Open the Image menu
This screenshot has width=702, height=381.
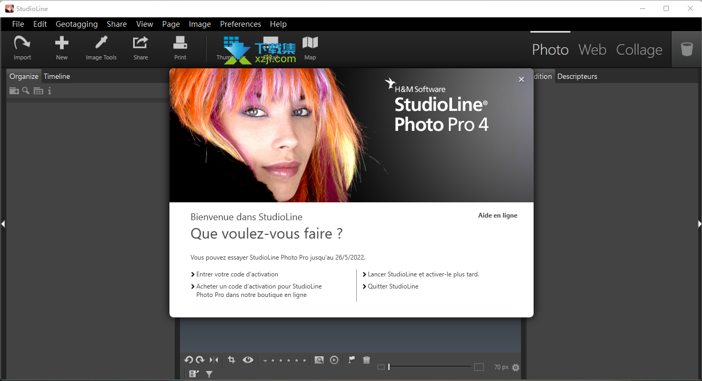[200, 24]
